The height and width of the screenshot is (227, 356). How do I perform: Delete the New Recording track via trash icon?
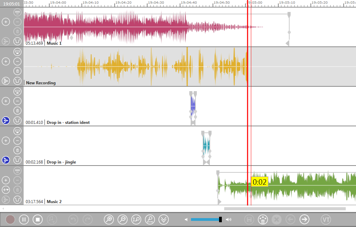[17, 71]
